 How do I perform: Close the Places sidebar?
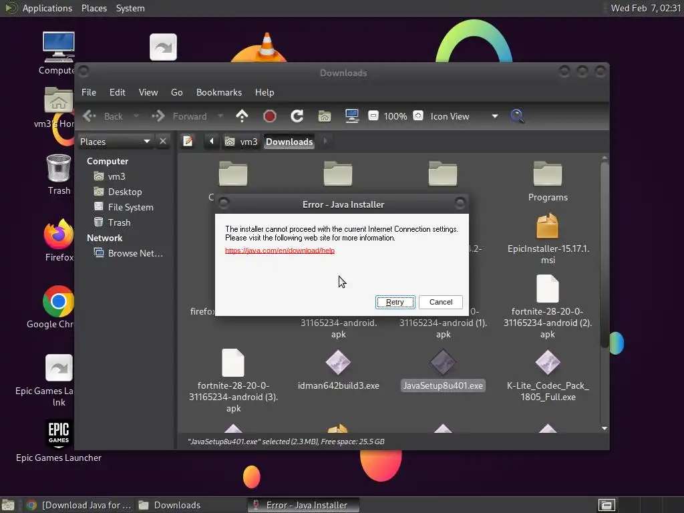163,142
